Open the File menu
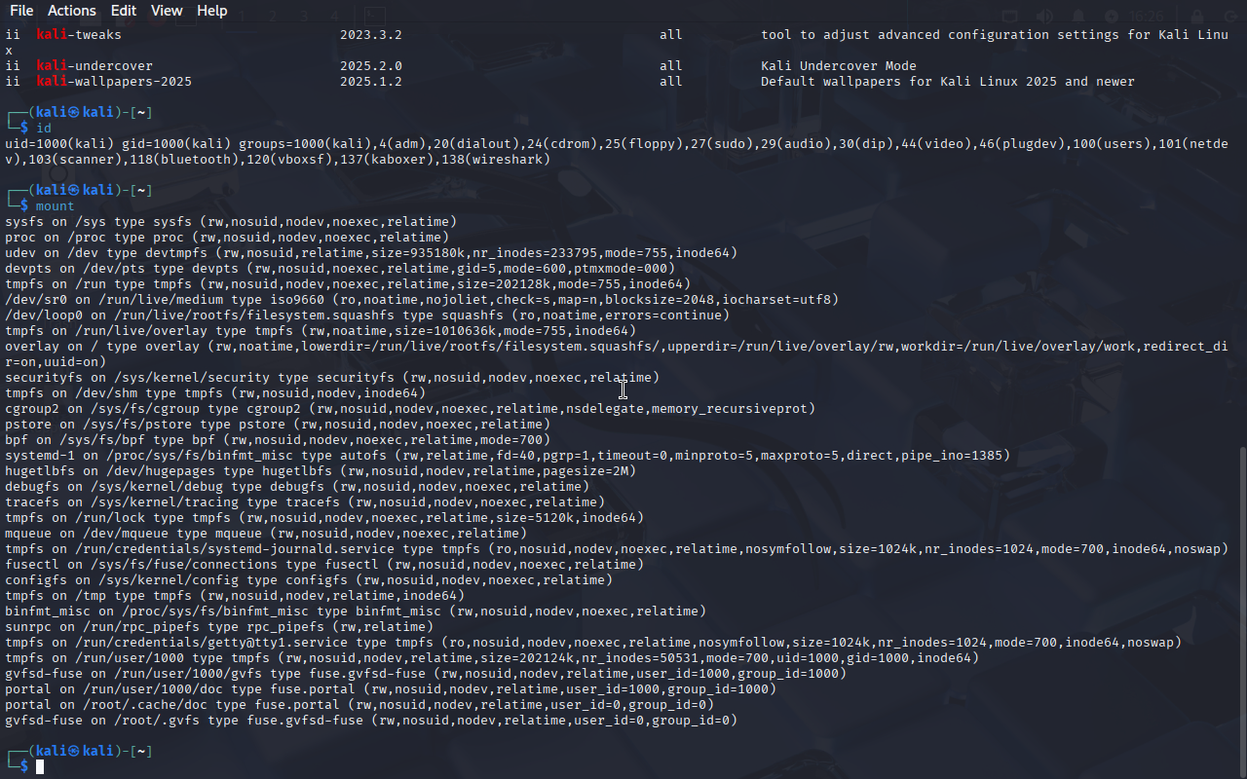Viewport: 1247px width, 779px height. pyautogui.click(x=20, y=11)
